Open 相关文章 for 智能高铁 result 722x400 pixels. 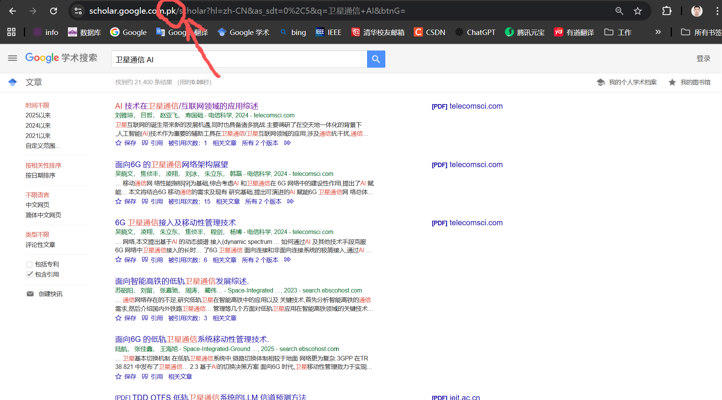(x=224, y=318)
